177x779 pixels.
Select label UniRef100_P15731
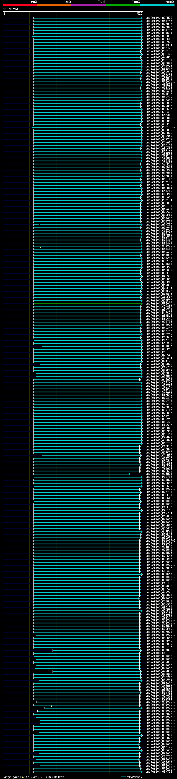159,340
